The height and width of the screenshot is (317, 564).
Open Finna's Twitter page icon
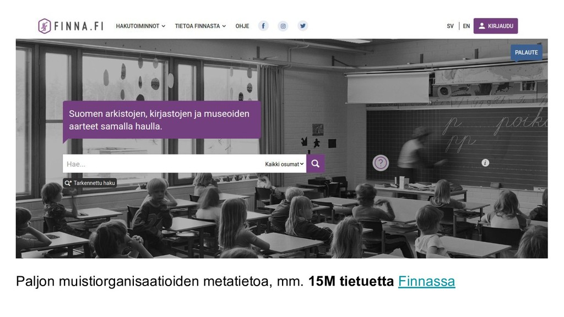click(x=303, y=26)
